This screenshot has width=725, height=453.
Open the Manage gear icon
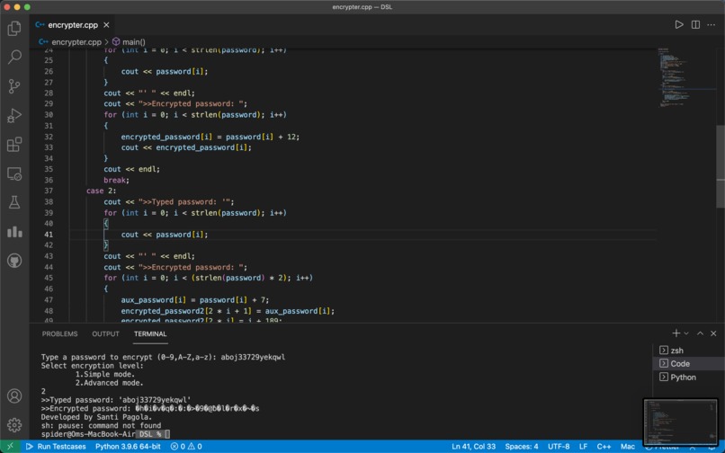[14, 425]
